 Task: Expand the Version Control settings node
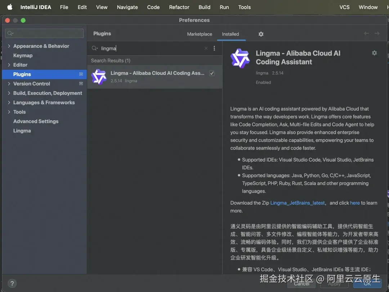point(9,84)
